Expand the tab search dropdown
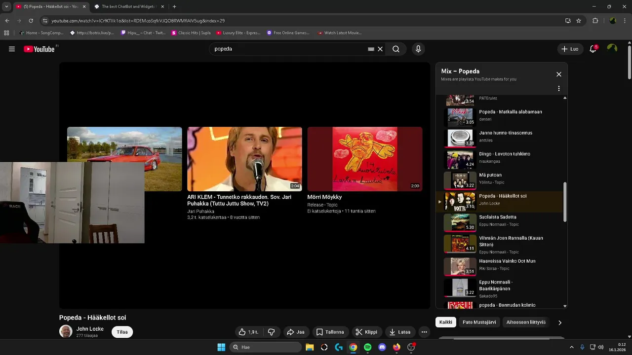The width and height of the screenshot is (632, 355). (x=6, y=6)
